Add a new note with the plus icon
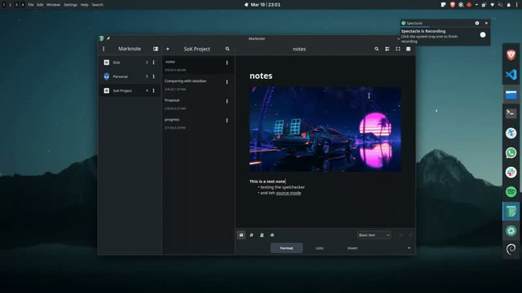This screenshot has width=522, height=293. pyautogui.click(x=168, y=49)
